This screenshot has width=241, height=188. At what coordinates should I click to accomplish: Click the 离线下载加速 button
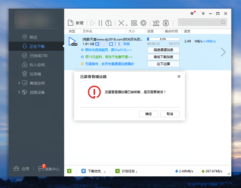163,57
